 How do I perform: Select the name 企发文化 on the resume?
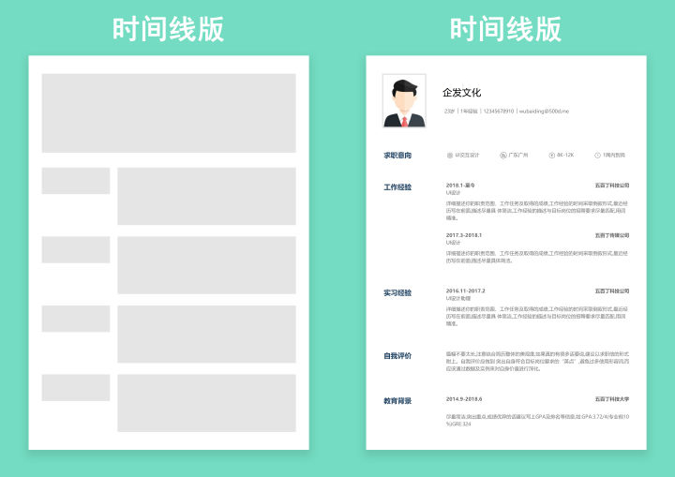click(x=461, y=93)
